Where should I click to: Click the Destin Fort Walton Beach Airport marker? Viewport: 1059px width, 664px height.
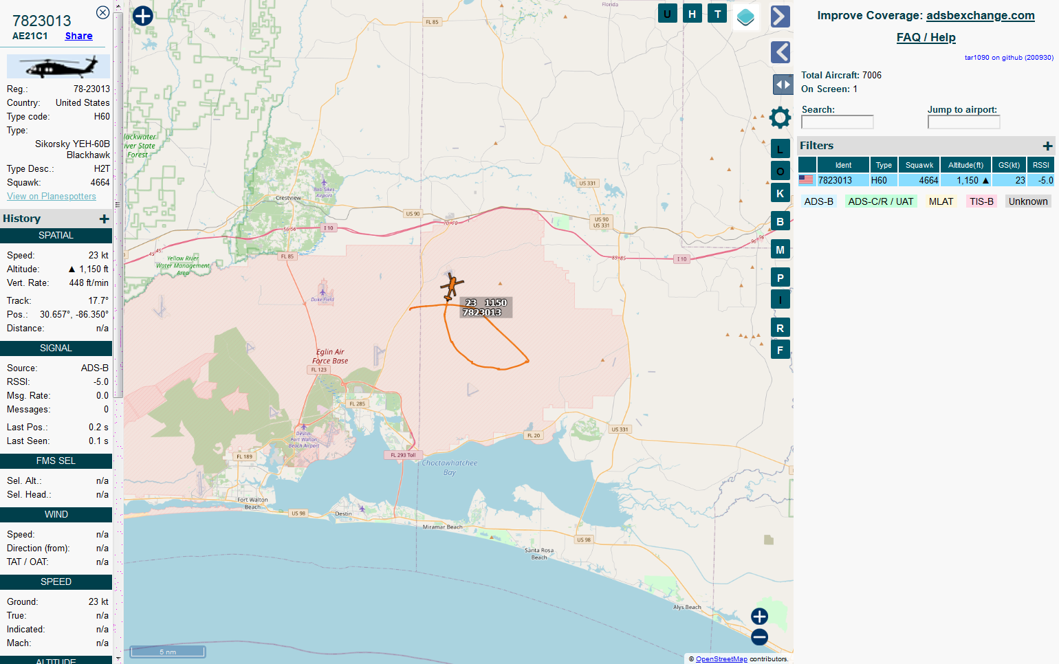303,427
